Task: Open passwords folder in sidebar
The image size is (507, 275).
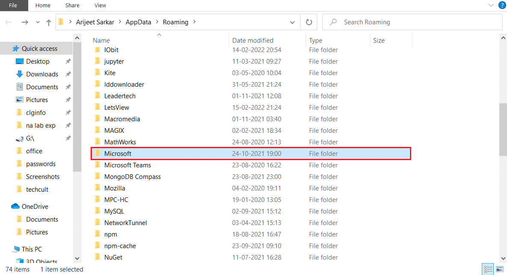Action: click(41, 164)
